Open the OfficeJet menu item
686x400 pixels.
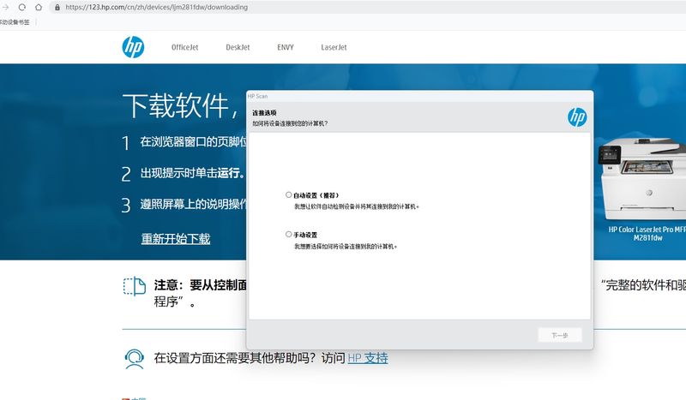coord(184,48)
